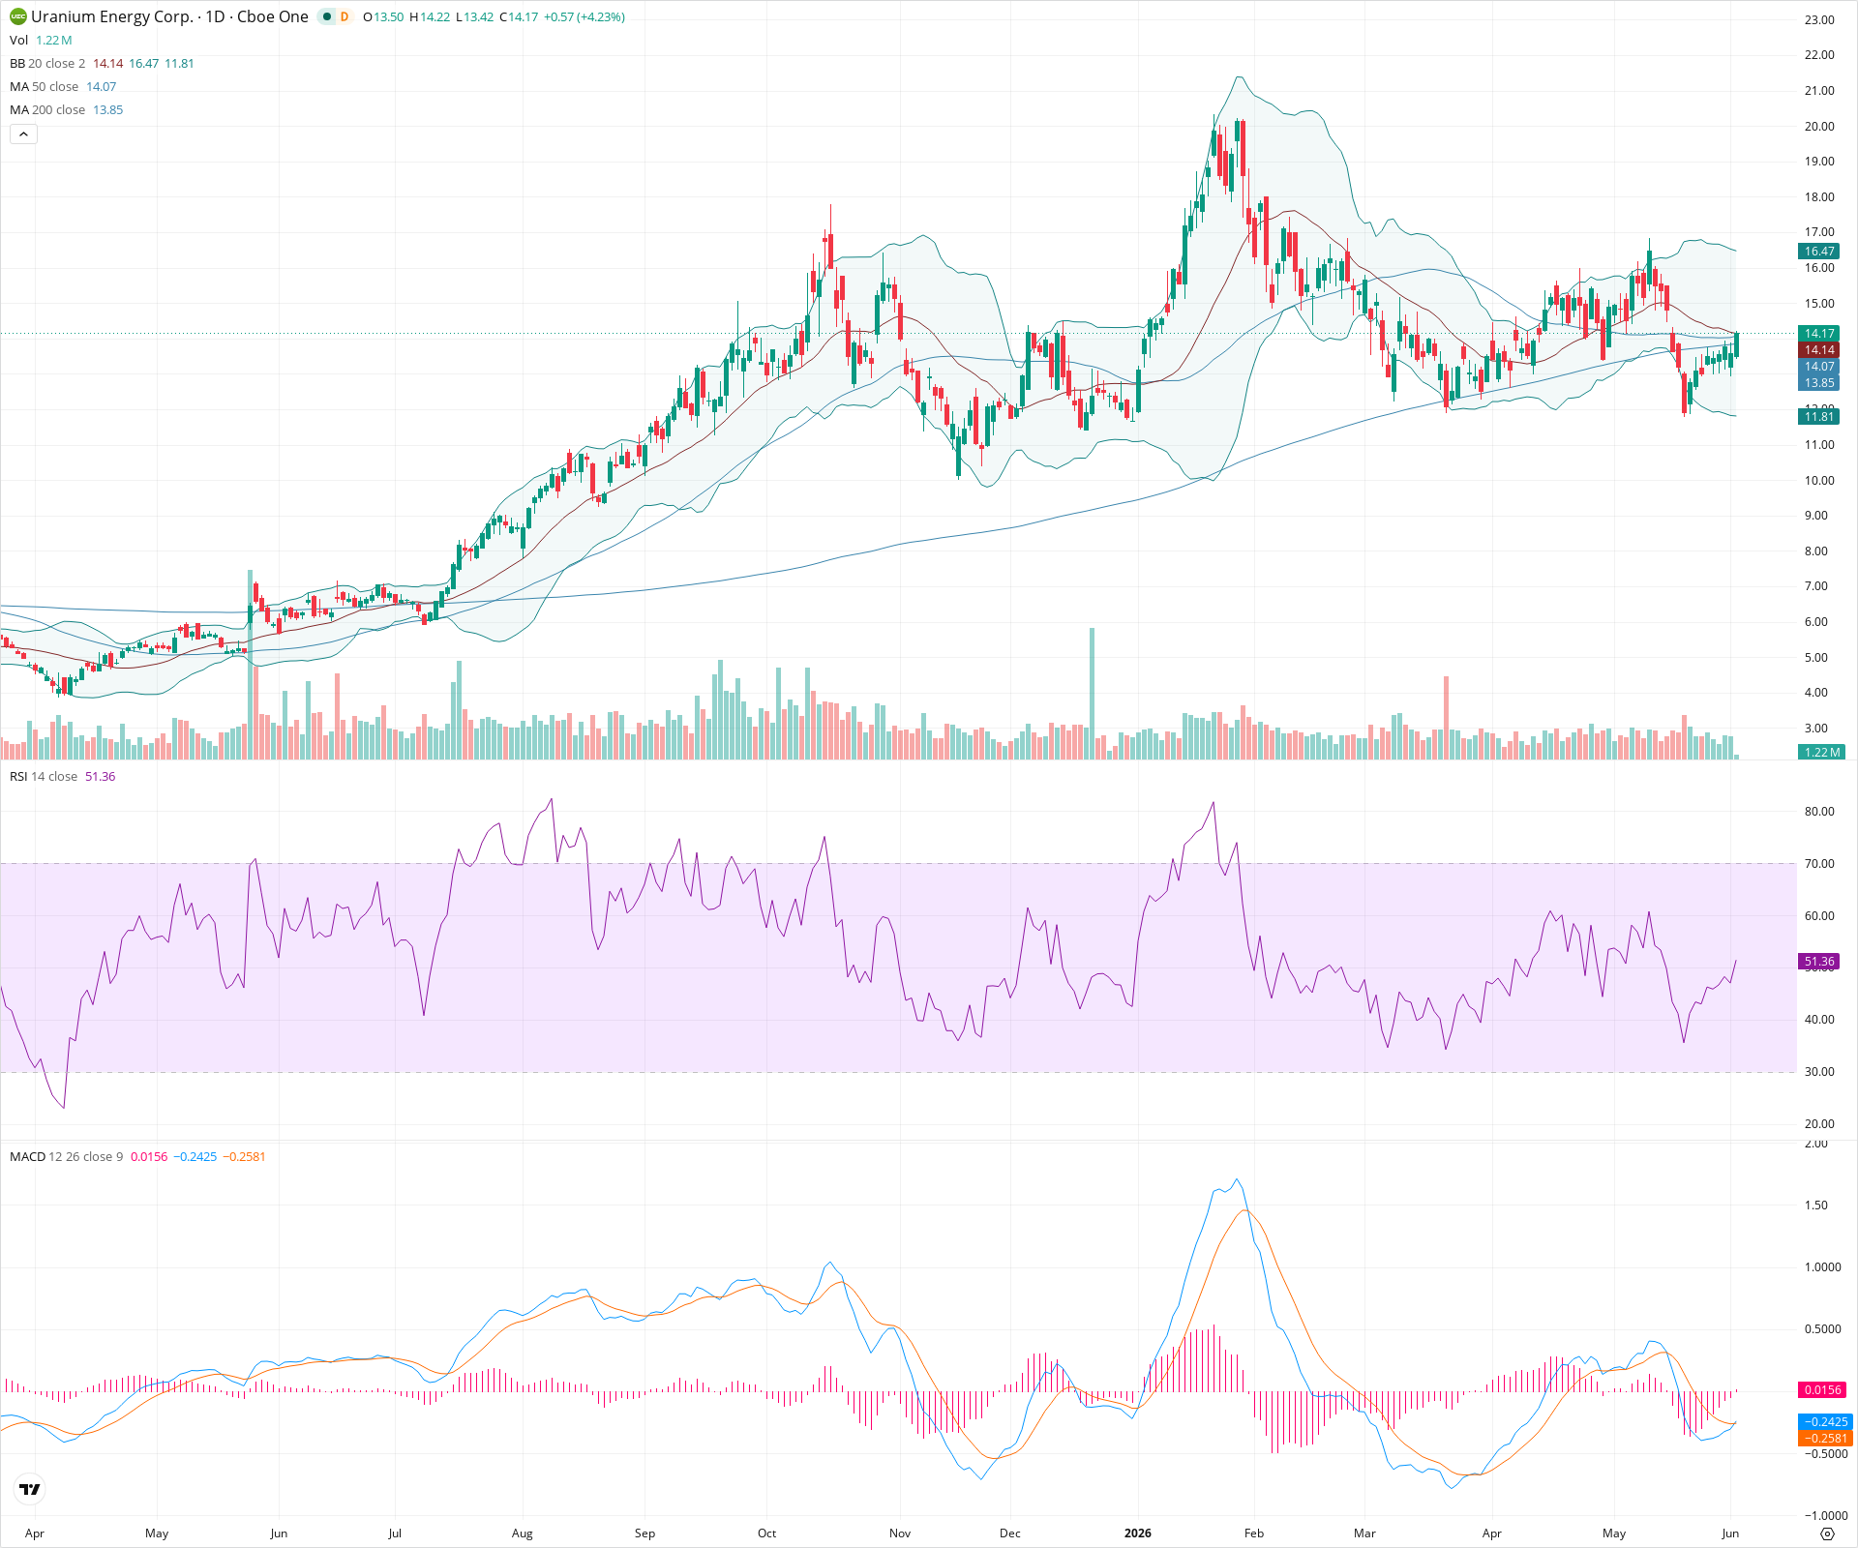Click BB lower value 11.81 in legend
Image resolution: width=1858 pixels, height=1548 pixels.
(x=180, y=63)
